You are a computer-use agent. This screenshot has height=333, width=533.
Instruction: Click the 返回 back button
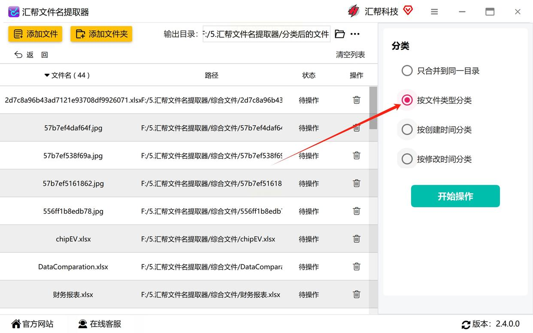(x=31, y=54)
